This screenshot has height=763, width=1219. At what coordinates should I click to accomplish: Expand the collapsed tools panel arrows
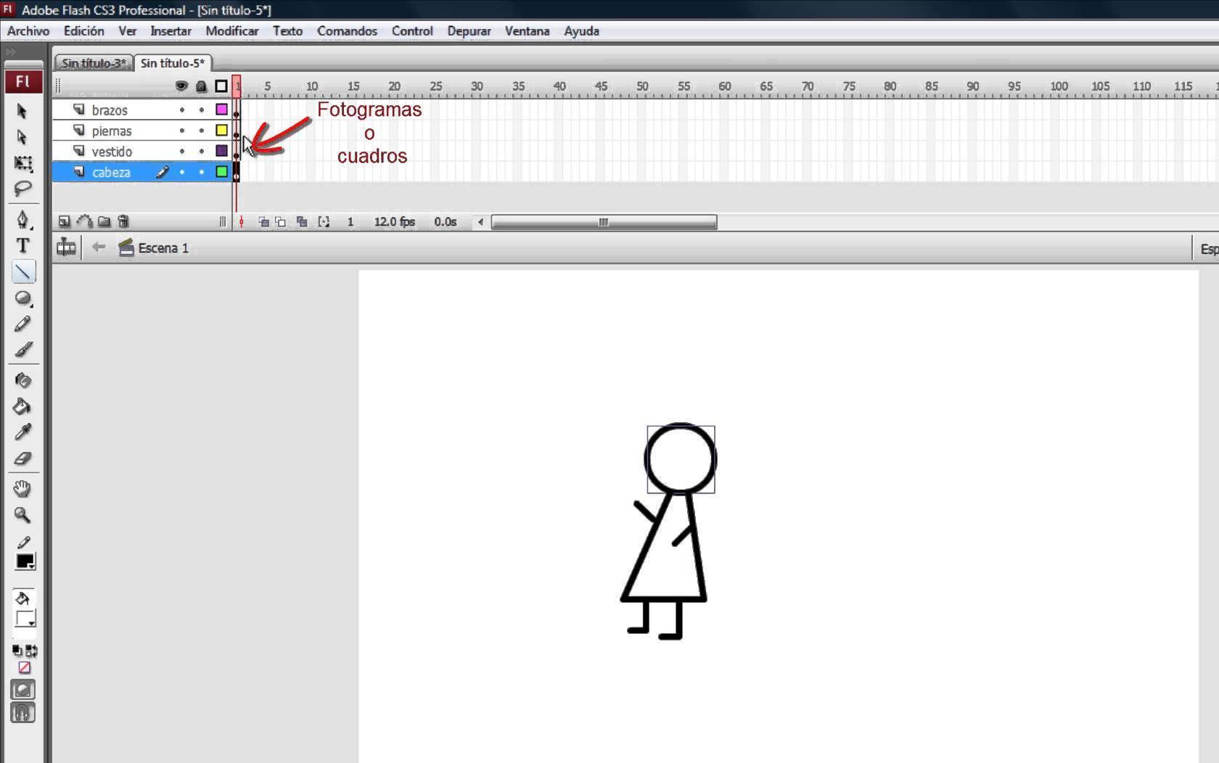11,52
